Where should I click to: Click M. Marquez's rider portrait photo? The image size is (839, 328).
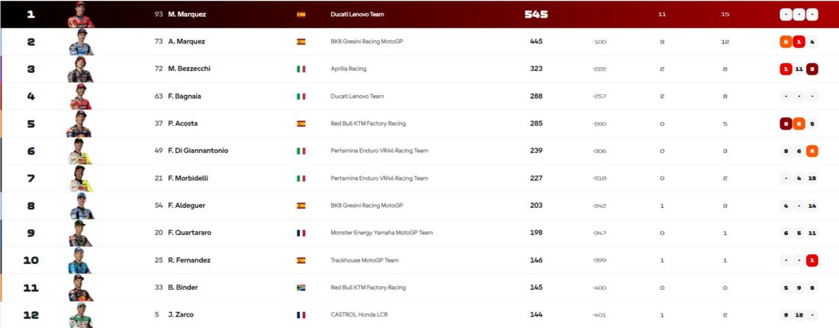click(80, 14)
